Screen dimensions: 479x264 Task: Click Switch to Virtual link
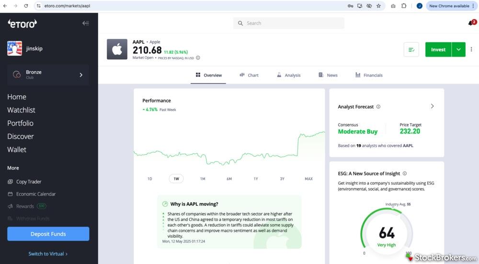48,254
